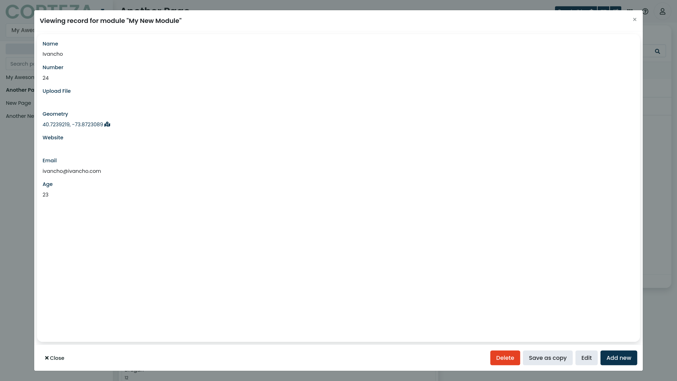
Task: Click Save as copy to duplicate record
Action: 548,358
